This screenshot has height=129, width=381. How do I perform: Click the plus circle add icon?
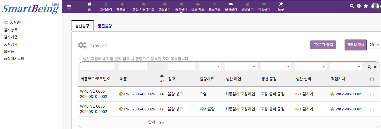point(359,6)
